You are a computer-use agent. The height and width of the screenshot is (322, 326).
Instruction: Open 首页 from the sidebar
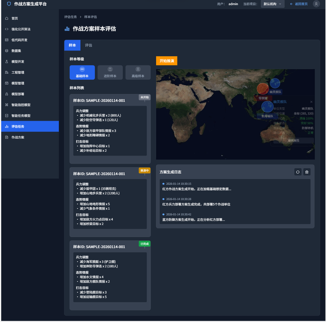15,18
